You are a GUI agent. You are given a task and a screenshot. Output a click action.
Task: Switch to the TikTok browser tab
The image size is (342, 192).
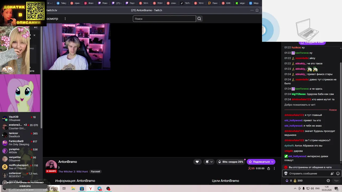[185, 3]
